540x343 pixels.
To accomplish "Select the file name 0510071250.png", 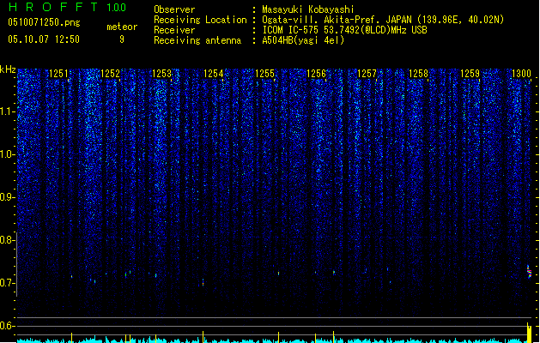I will point(44,22).
